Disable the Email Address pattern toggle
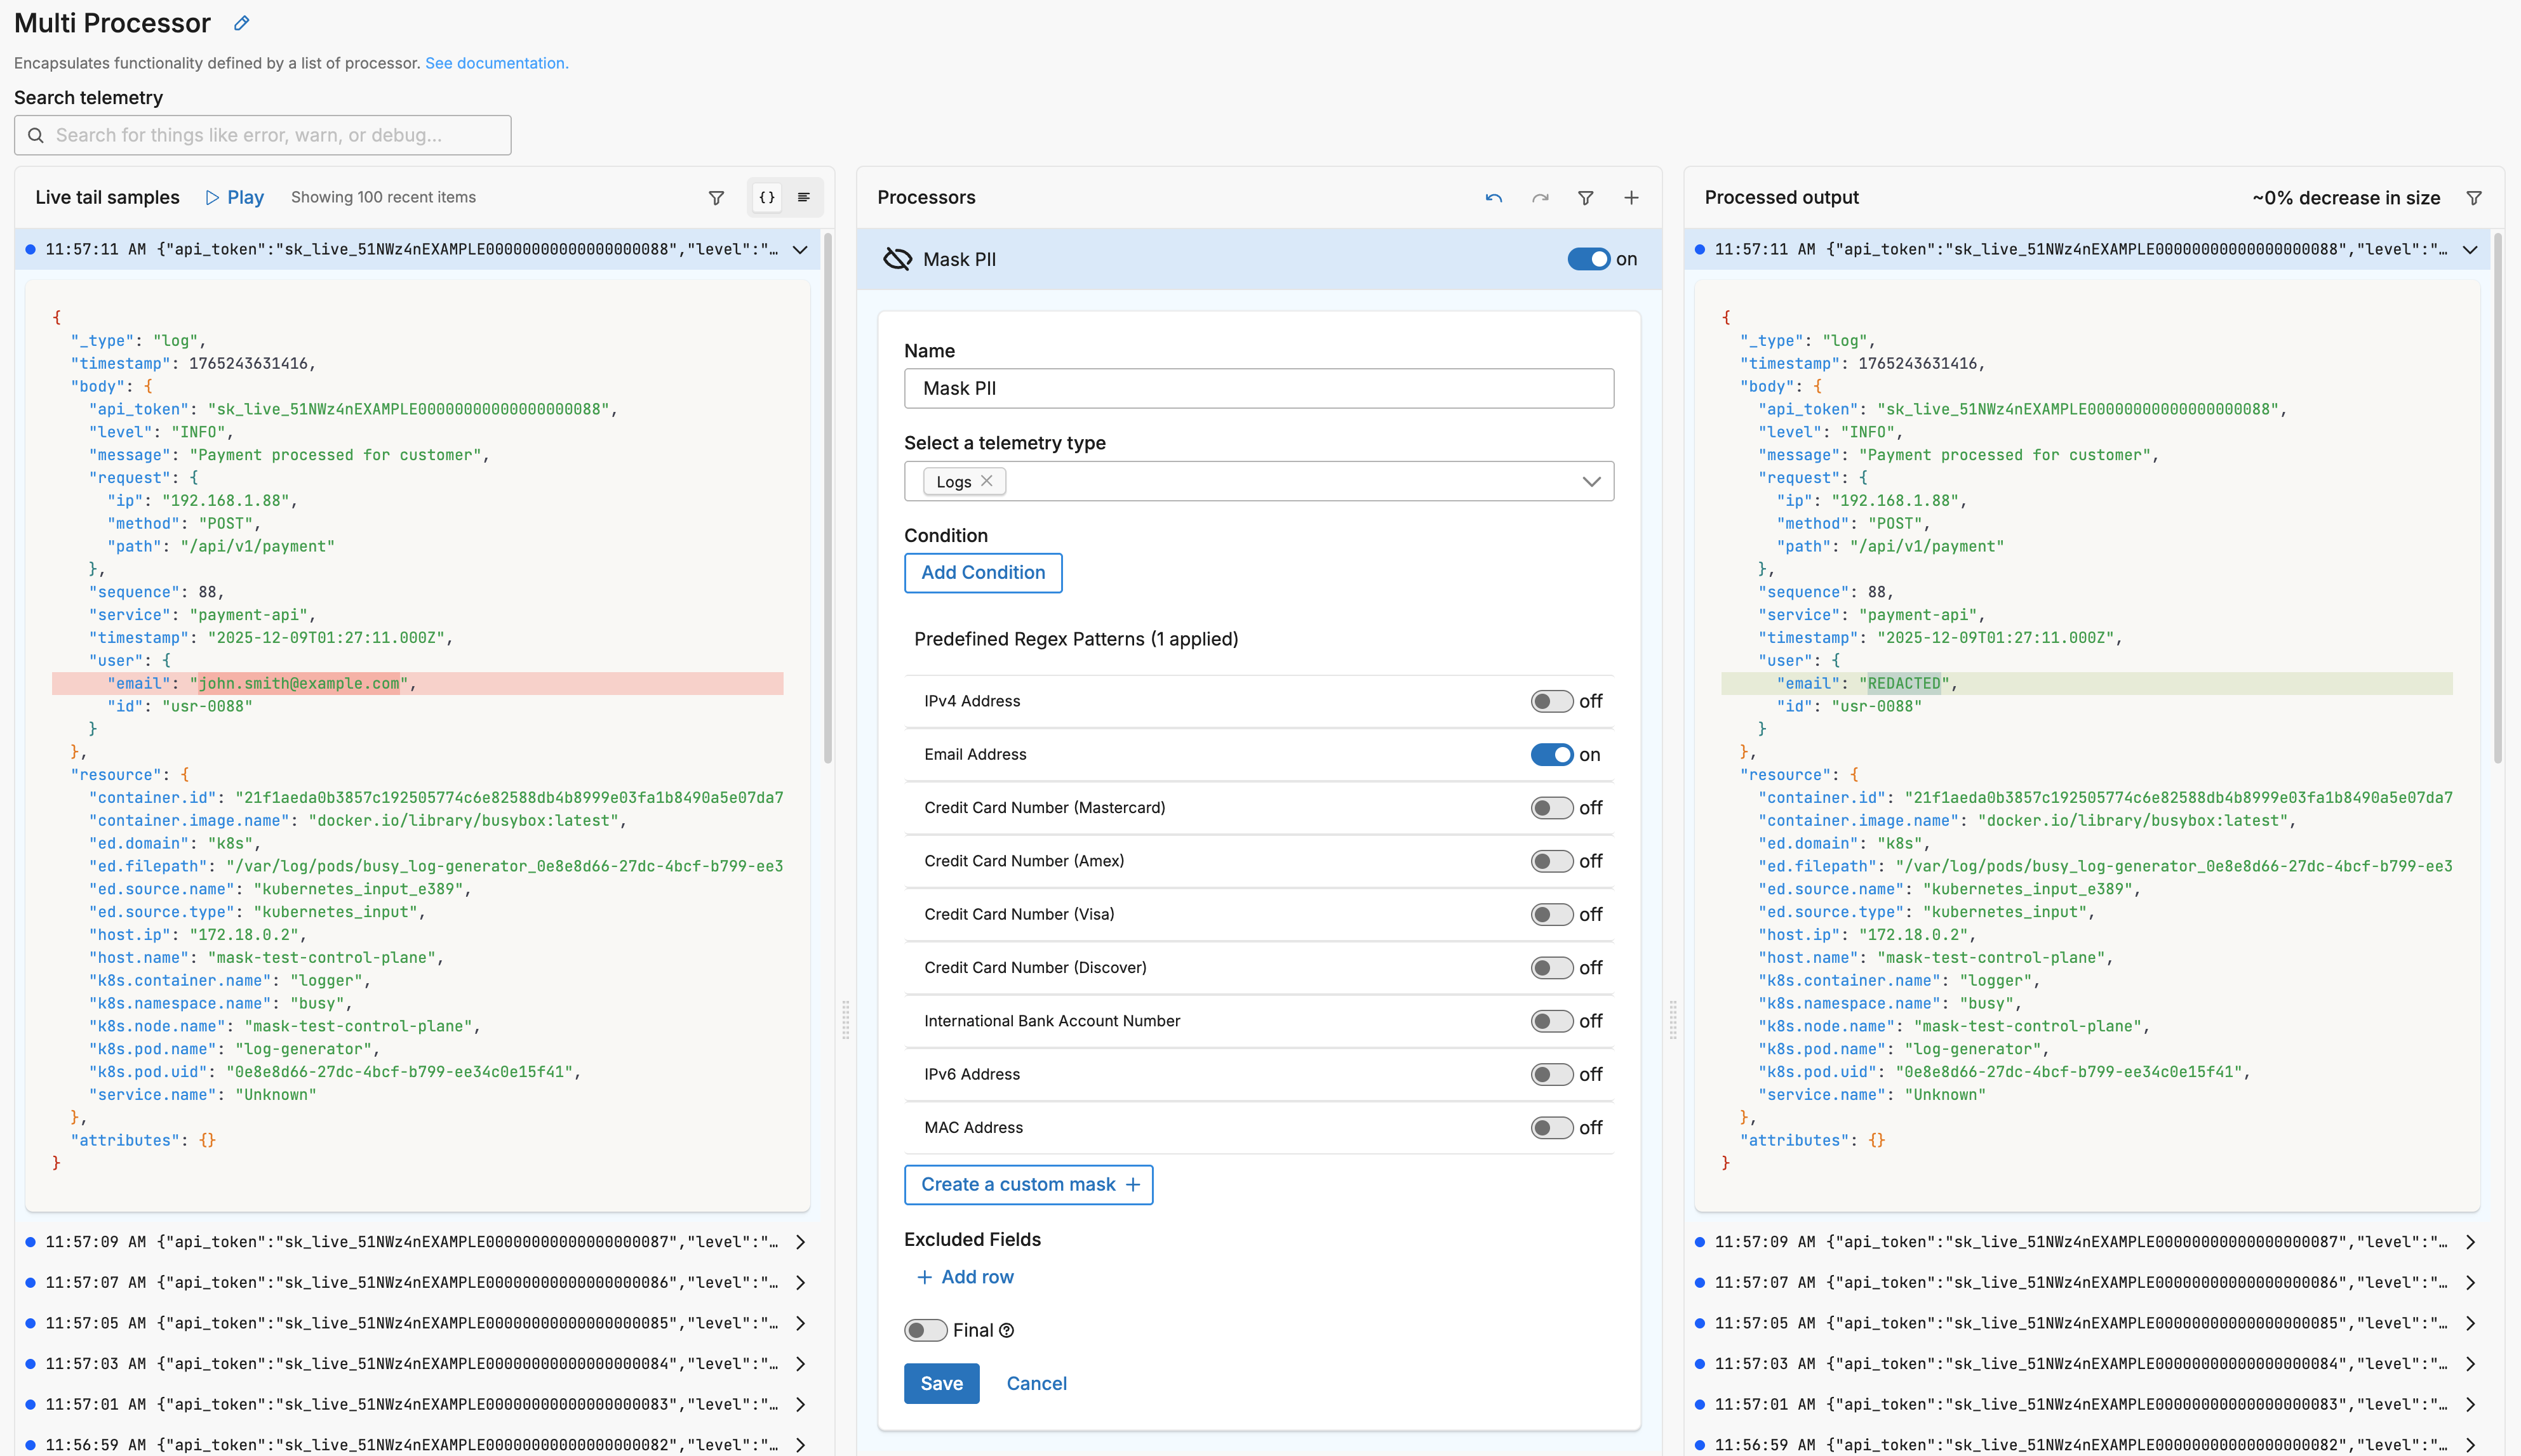2521x1456 pixels. (x=1551, y=755)
